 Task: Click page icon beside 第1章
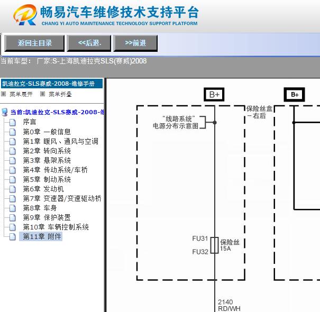[x=13, y=142]
